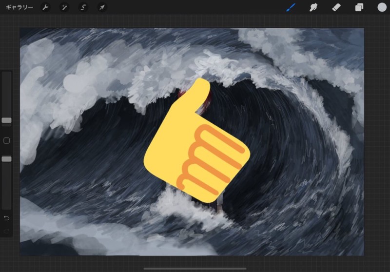Image resolution: width=390 pixels, height=272 pixels.
Task: Click the brush opacity slider handle
Action: pos(6,159)
